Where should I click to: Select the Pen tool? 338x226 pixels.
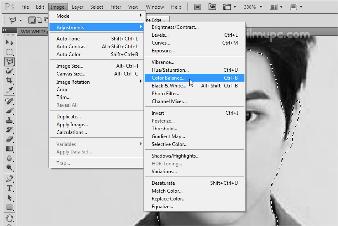click(9, 179)
